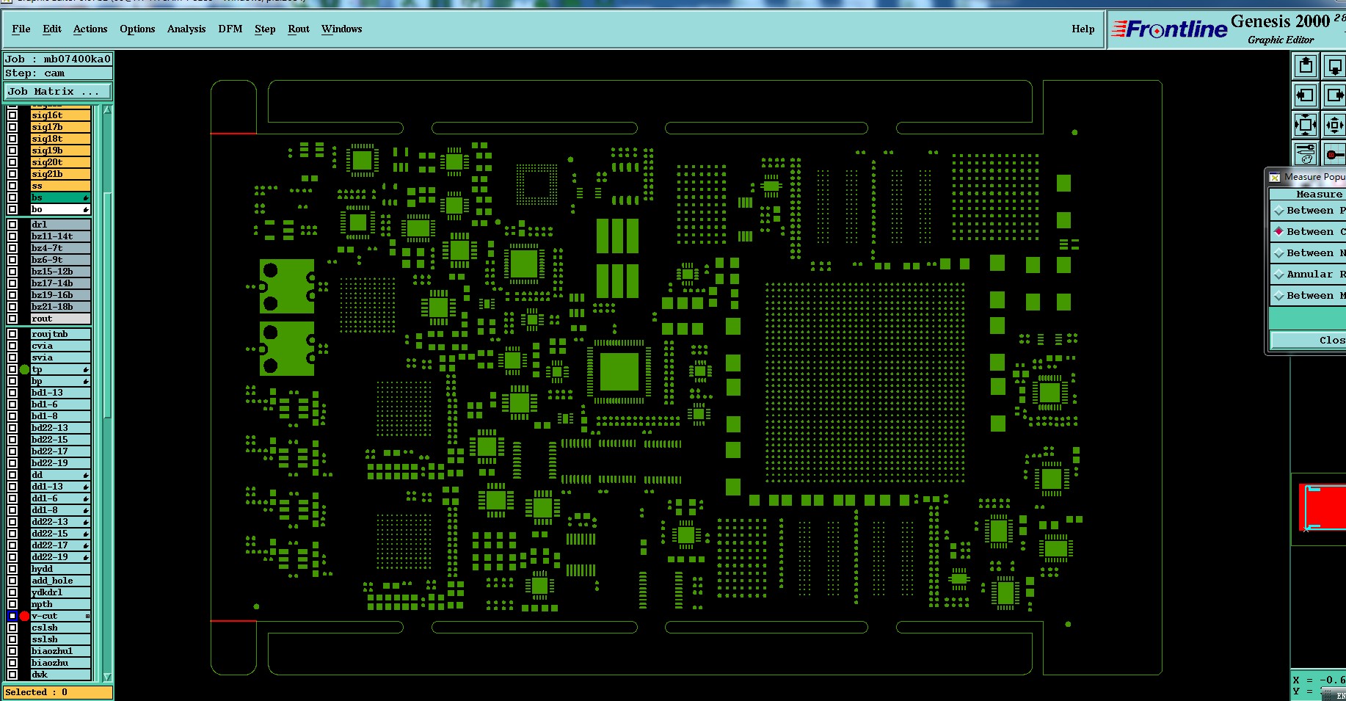
Task: Click the hand icon on the dd1-8 layer
Action: (86, 511)
